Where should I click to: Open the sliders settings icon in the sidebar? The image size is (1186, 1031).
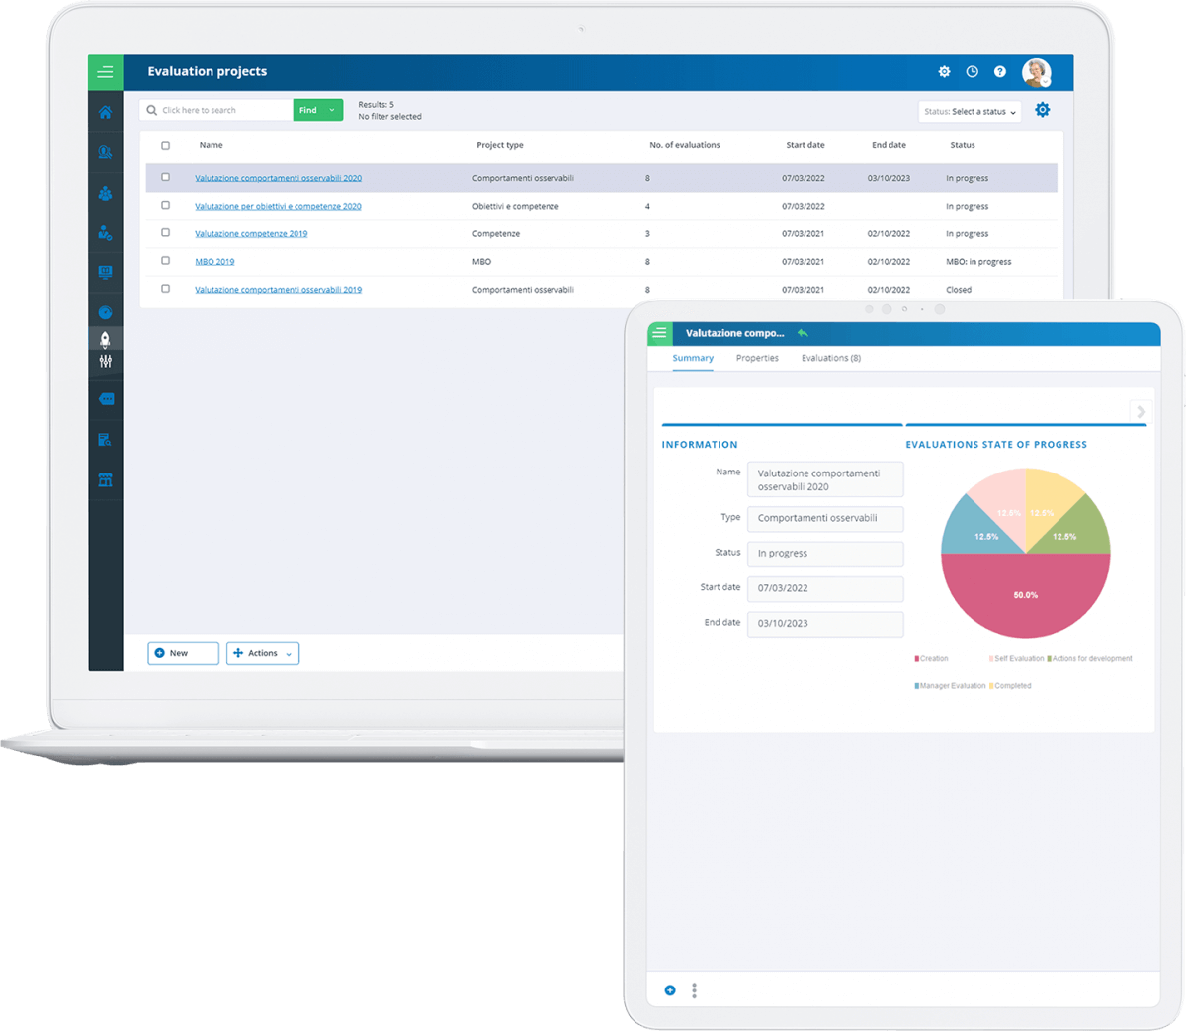(x=105, y=362)
